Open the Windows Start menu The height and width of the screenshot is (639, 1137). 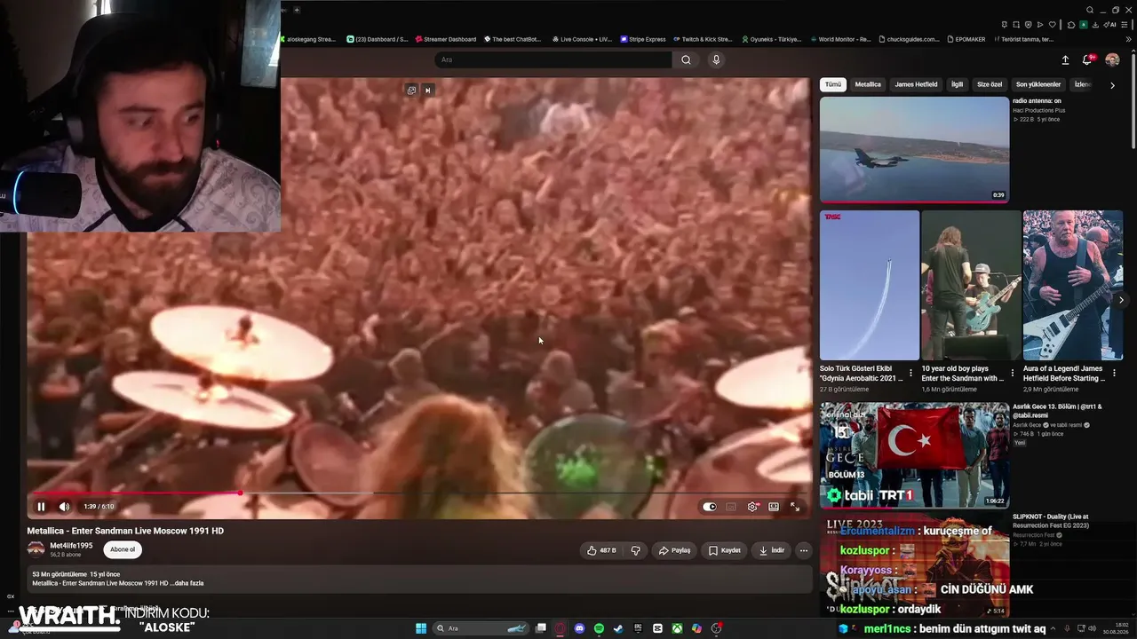[x=421, y=628]
